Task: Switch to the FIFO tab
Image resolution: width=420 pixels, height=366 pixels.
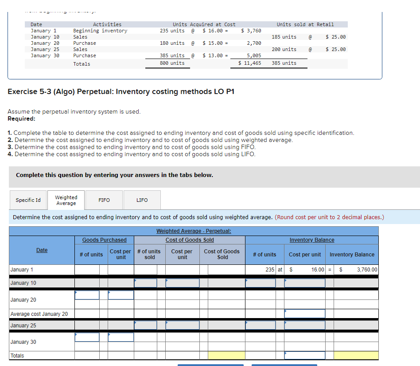Action: 104,200
